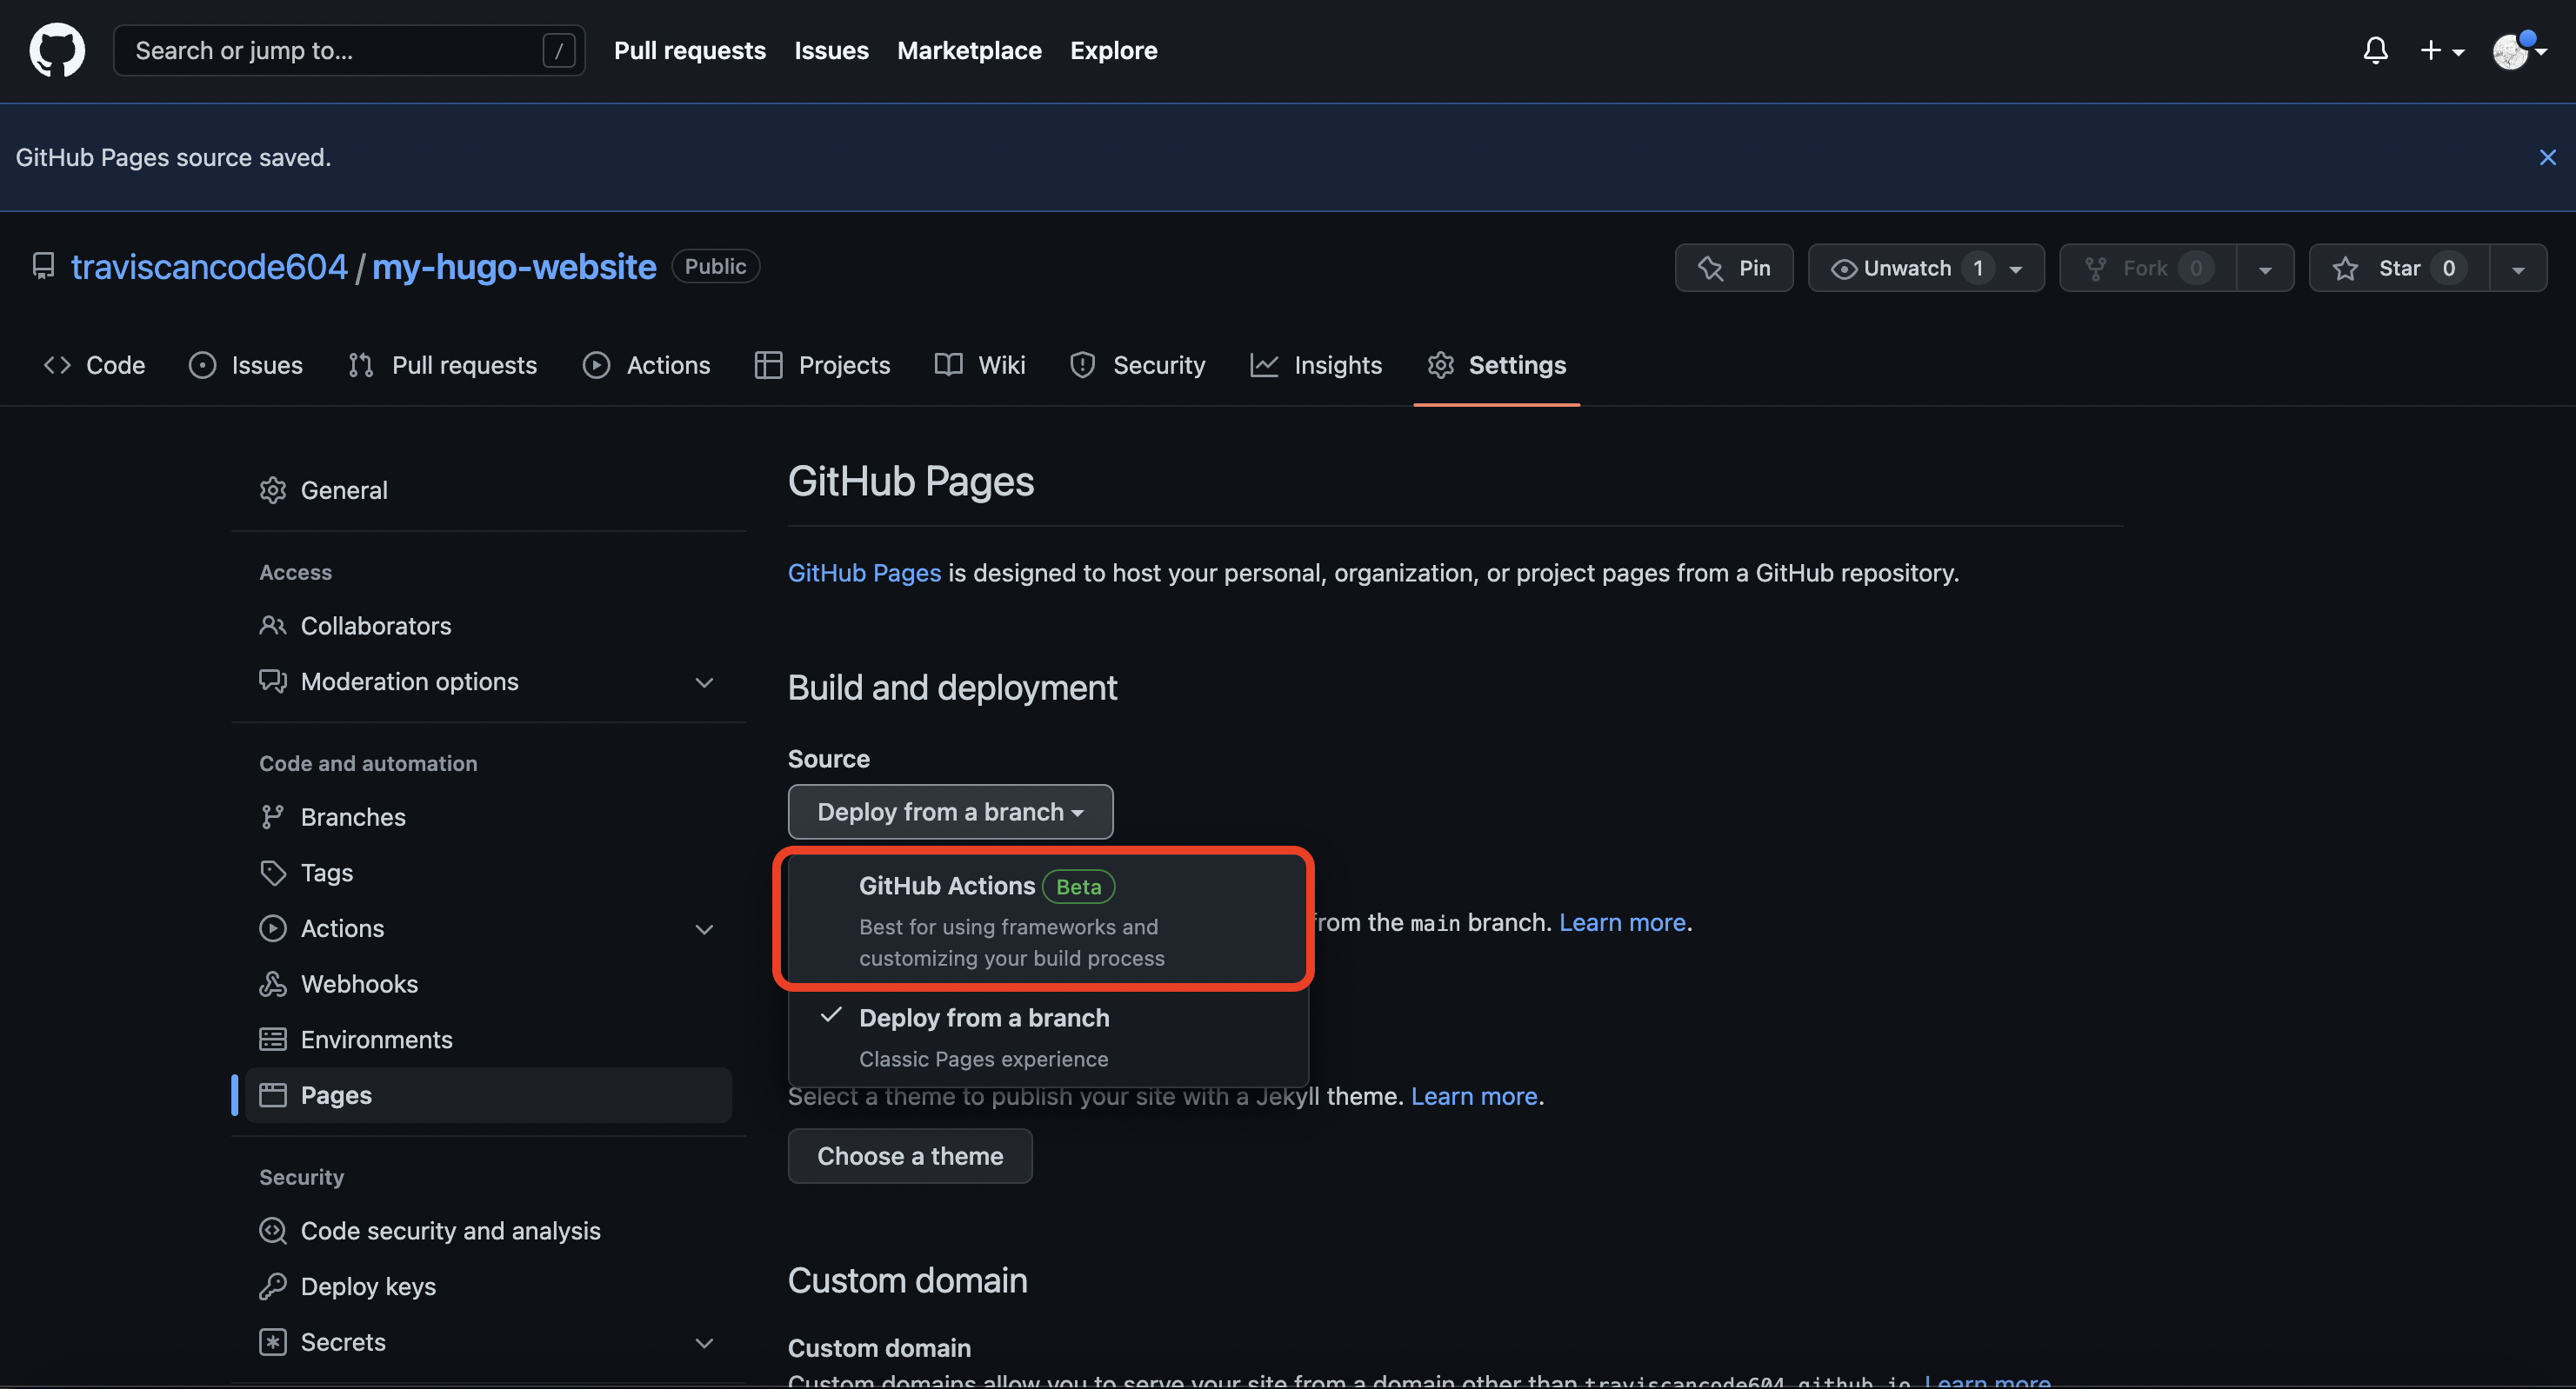Click the General gear icon in sidebar
The image size is (2576, 1389).
click(x=272, y=489)
